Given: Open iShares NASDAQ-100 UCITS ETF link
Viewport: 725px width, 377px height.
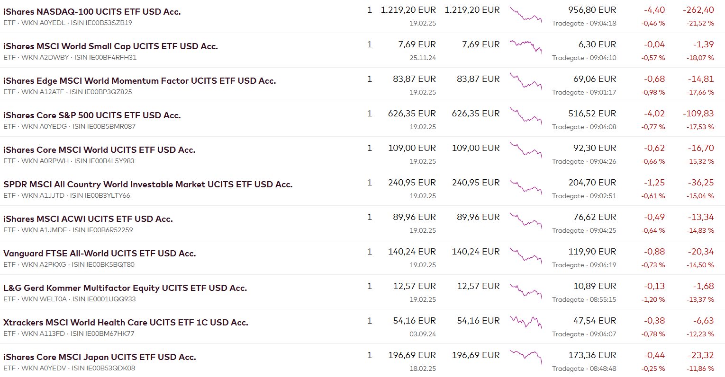Looking at the screenshot, I should tap(92, 12).
